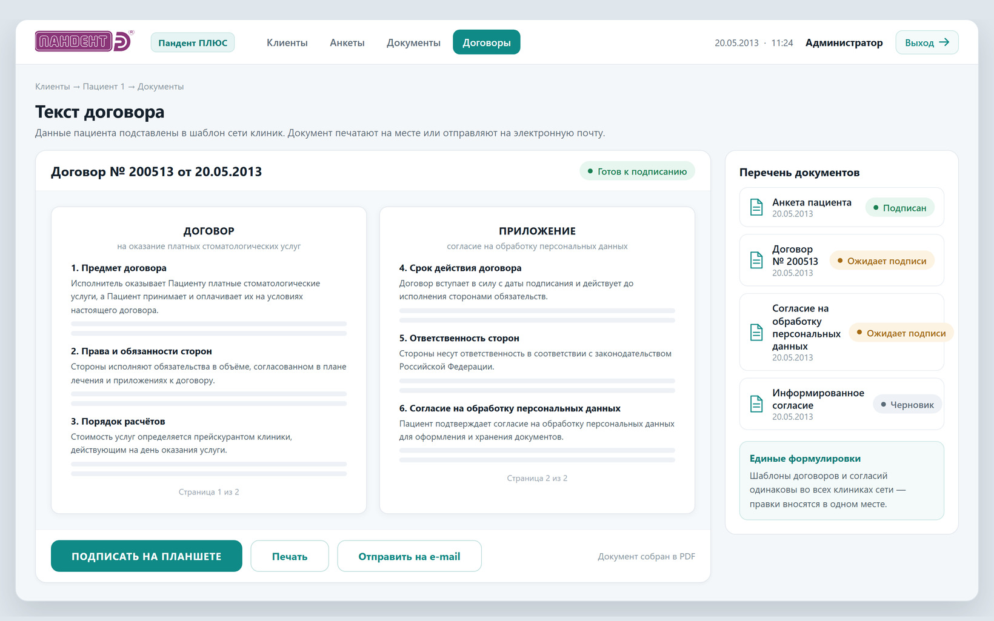The width and height of the screenshot is (994, 621).
Task: Click the Пандент ПЛЮС clinic badge
Action: coord(193,42)
